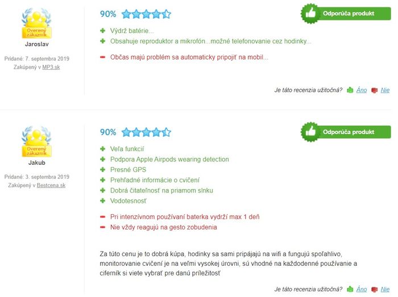The height and width of the screenshot is (297, 398).
Task: Vote Áno on Jaroslav's review
Action: pos(362,90)
